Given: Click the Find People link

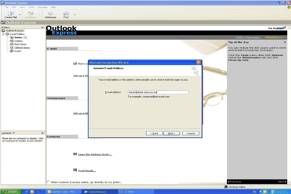Looking at the screenshot, I should 87,171.
